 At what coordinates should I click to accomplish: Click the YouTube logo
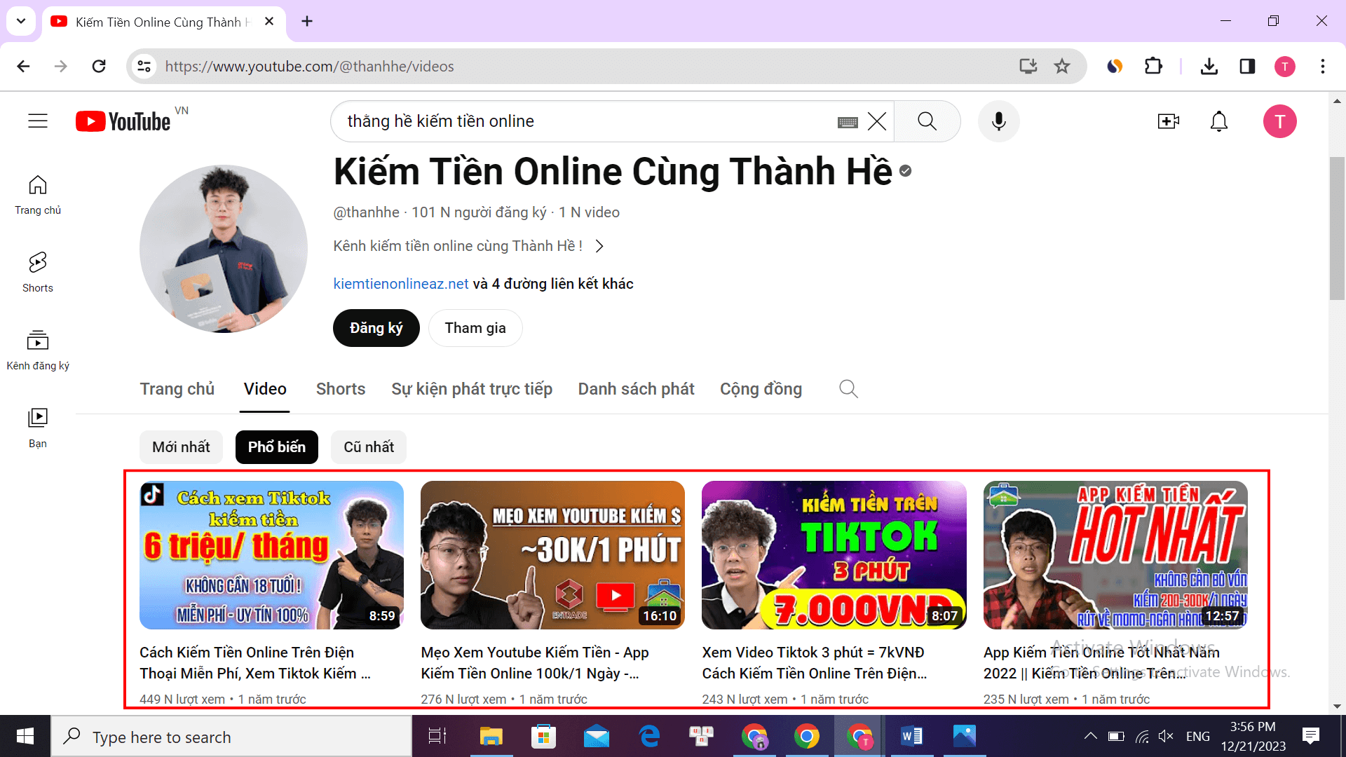tap(123, 121)
